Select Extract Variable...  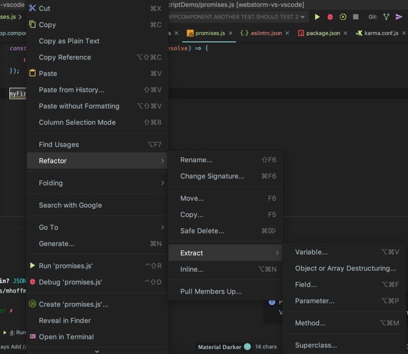(345, 251)
